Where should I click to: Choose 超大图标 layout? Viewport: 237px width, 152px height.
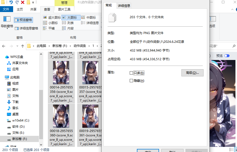(x=52, y=17)
